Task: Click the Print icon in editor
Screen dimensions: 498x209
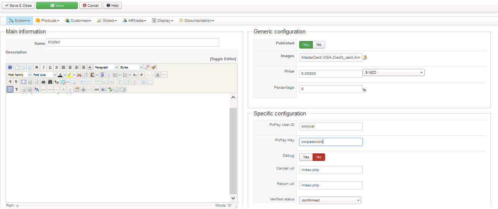Action: tap(43, 82)
